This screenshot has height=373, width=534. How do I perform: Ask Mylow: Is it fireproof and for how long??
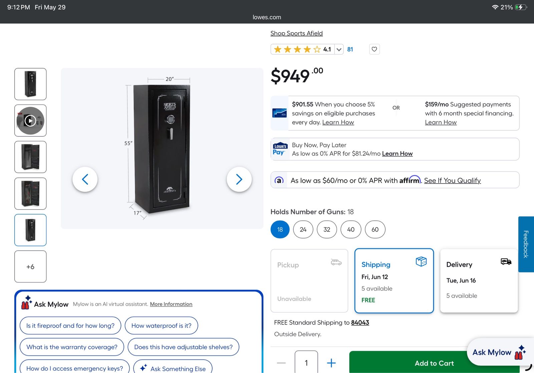click(x=70, y=326)
